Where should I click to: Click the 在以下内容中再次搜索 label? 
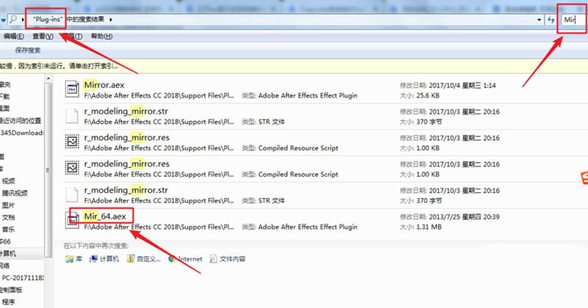coord(96,246)
